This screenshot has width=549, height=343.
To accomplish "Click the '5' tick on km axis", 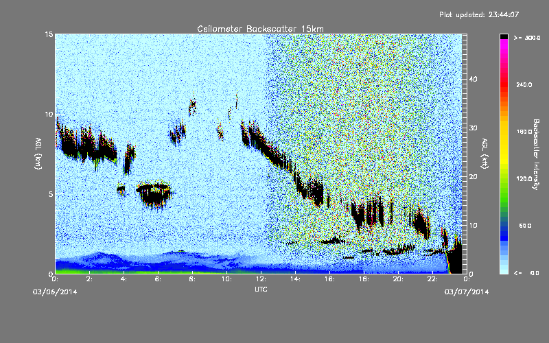I will 51,194.
